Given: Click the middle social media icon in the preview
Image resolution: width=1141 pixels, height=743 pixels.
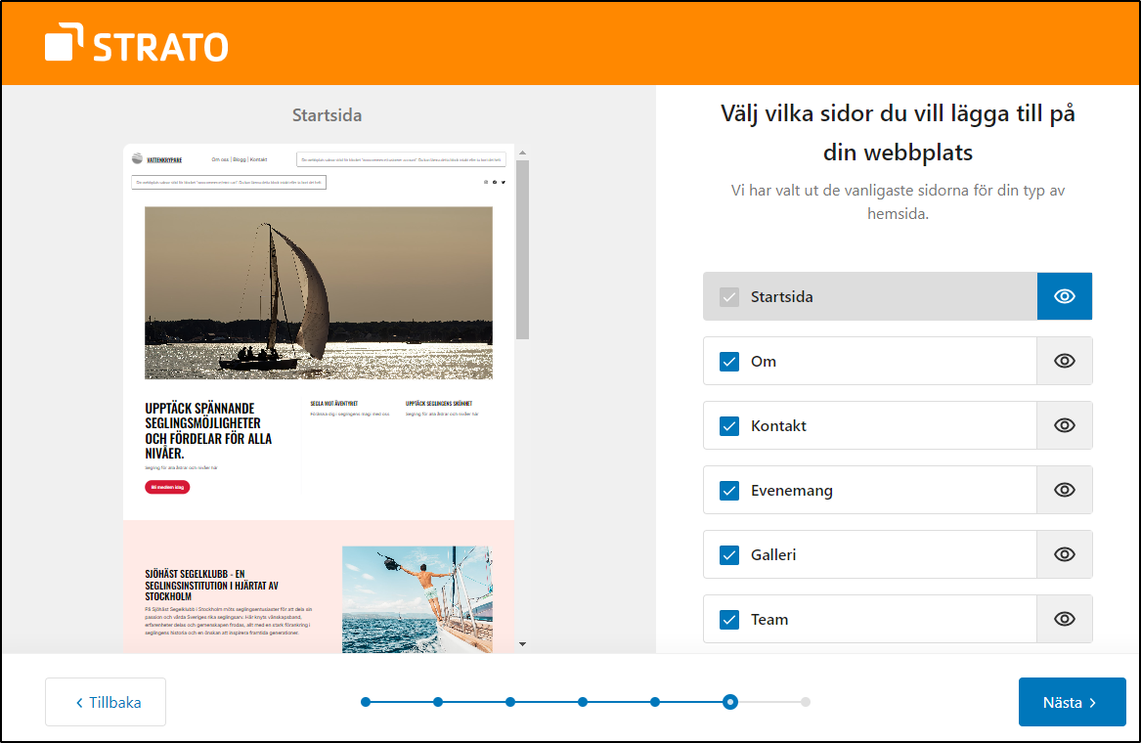Looking at the screenshot, I should [495, 183].
